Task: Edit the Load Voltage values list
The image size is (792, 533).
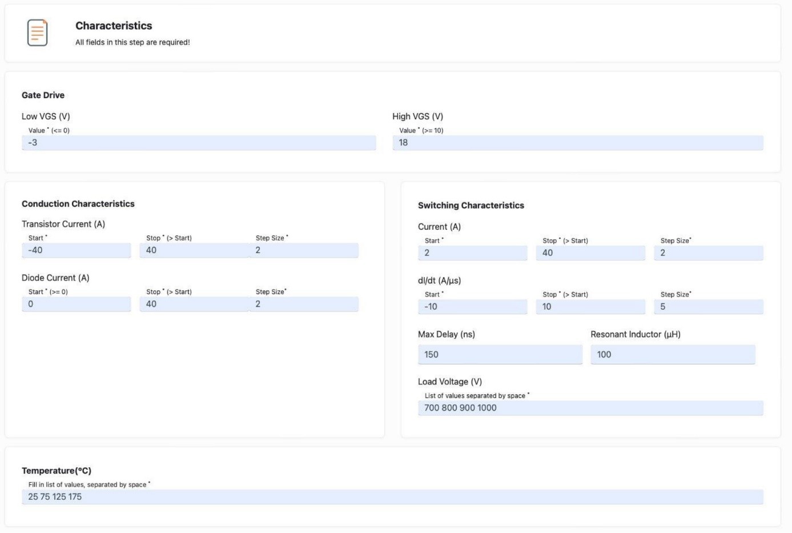Action: point(590,408)
